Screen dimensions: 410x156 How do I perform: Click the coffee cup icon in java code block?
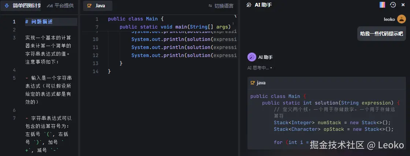point(252,83)
